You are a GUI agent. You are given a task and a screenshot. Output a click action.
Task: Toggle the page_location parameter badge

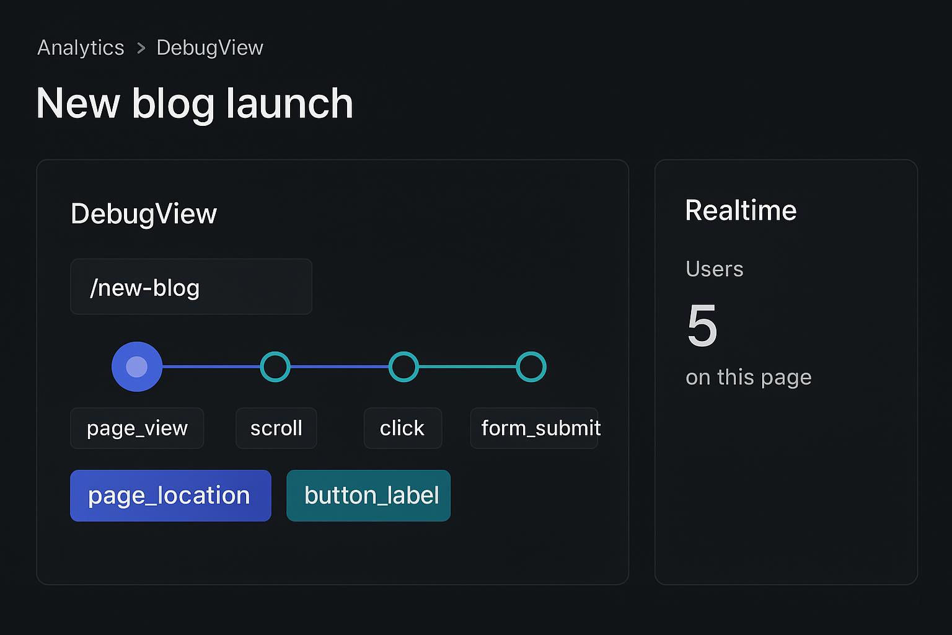pos(170,495)
